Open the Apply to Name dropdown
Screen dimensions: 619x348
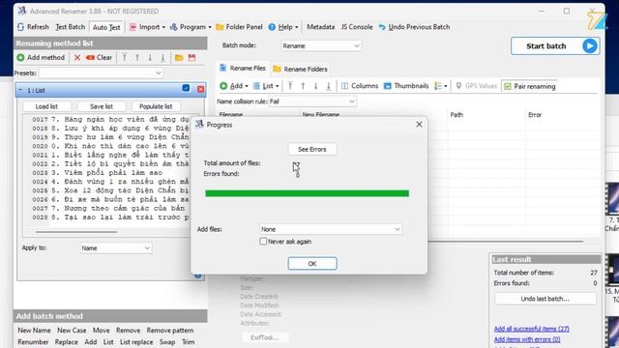point(116,248)
